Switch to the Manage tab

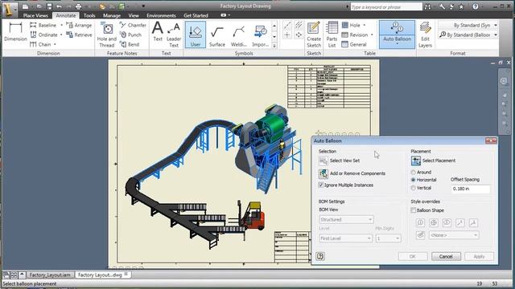point(112,15)
